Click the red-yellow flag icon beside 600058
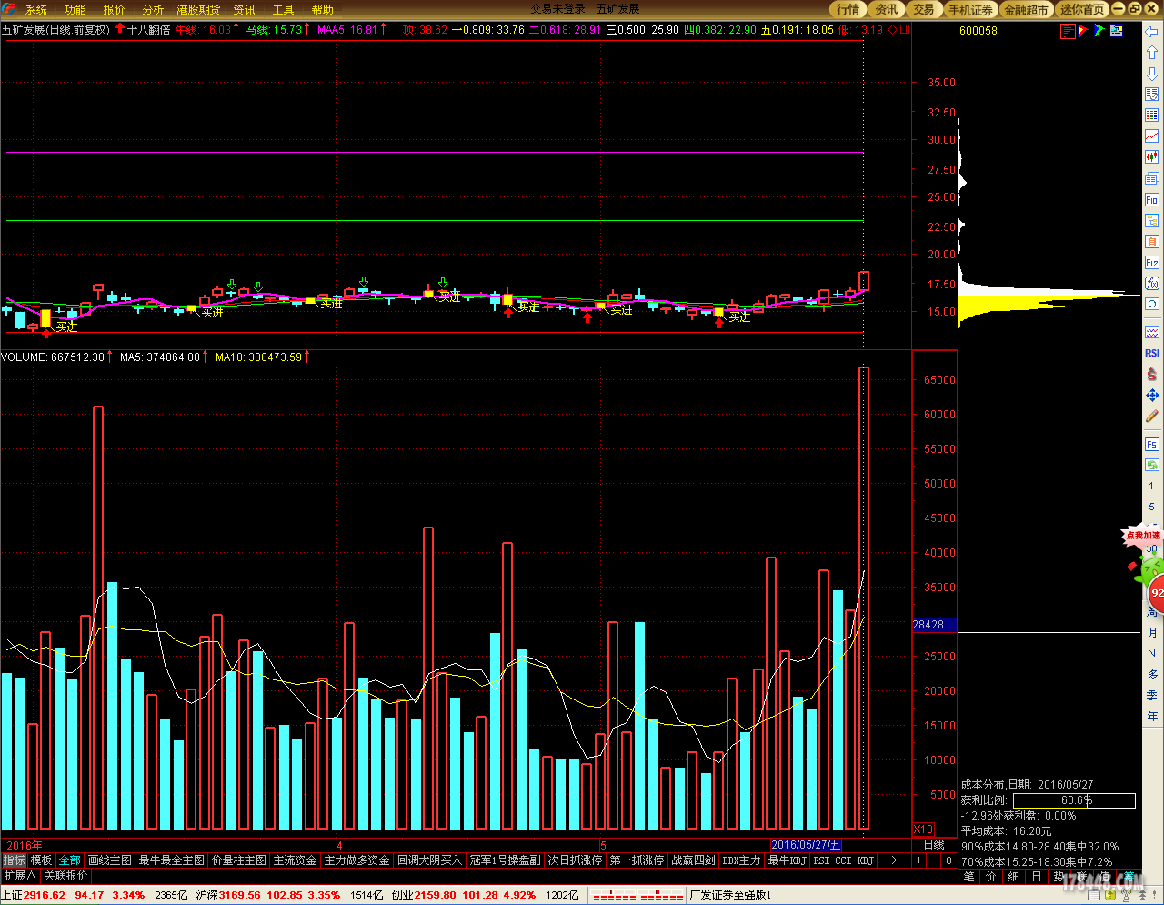1164x905 pixels. click(1083, 31)
